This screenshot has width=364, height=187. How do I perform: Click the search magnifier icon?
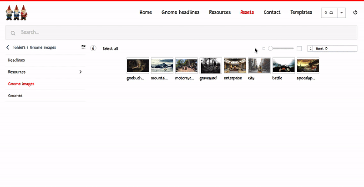pos(13,33)
